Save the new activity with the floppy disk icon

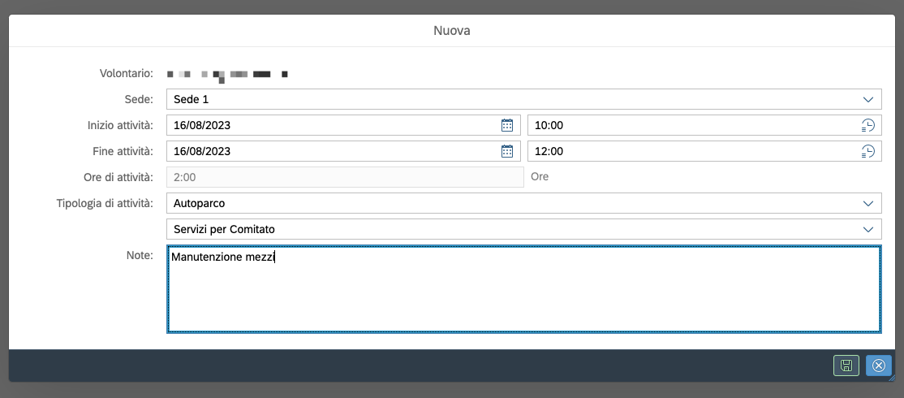(x=846, y=366)
